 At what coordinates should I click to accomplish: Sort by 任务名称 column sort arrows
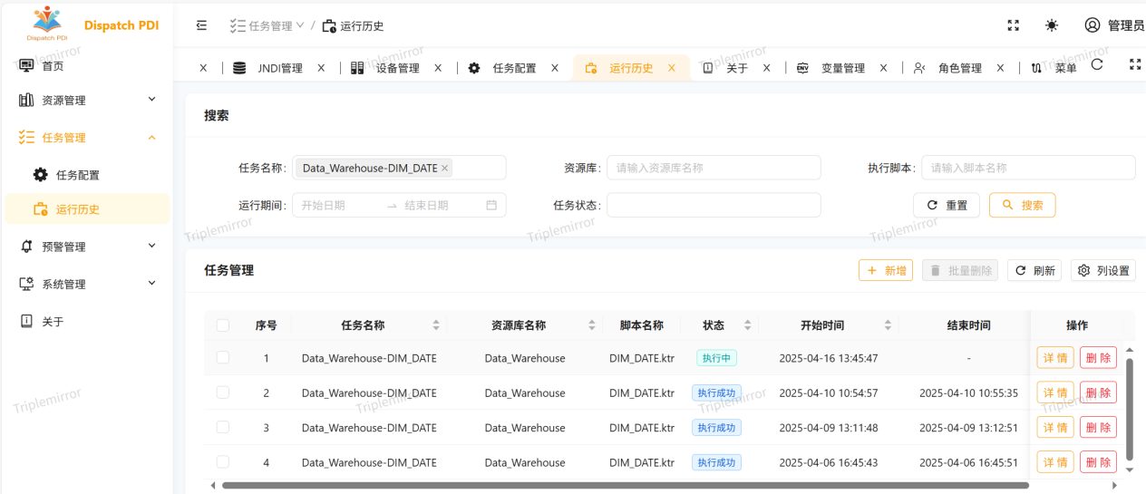tap(436, 325)
